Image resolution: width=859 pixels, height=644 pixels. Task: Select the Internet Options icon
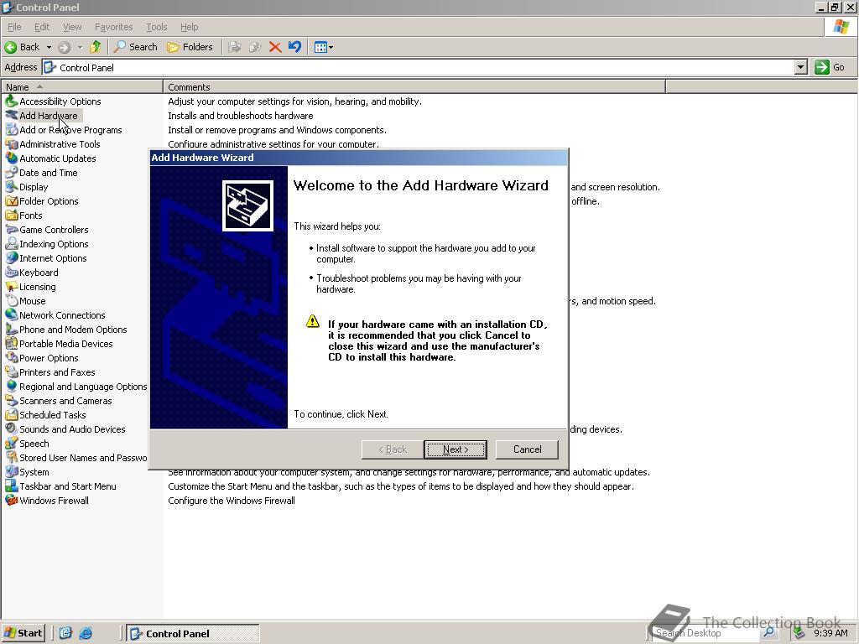click(x=11, y=258)
